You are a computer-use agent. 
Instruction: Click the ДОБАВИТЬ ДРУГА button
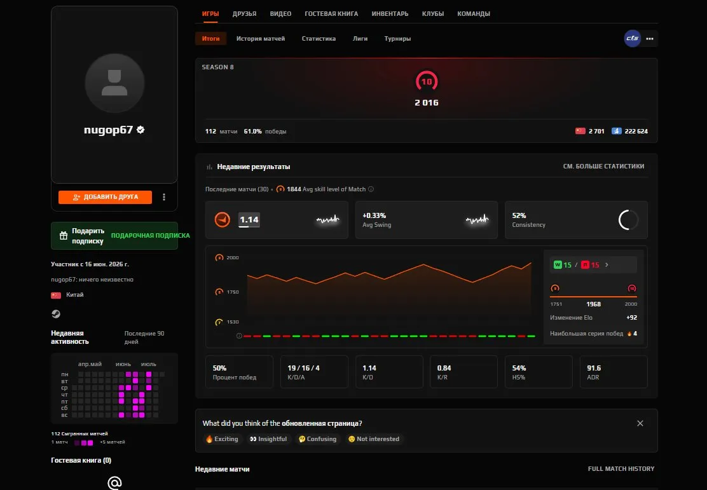105,197
